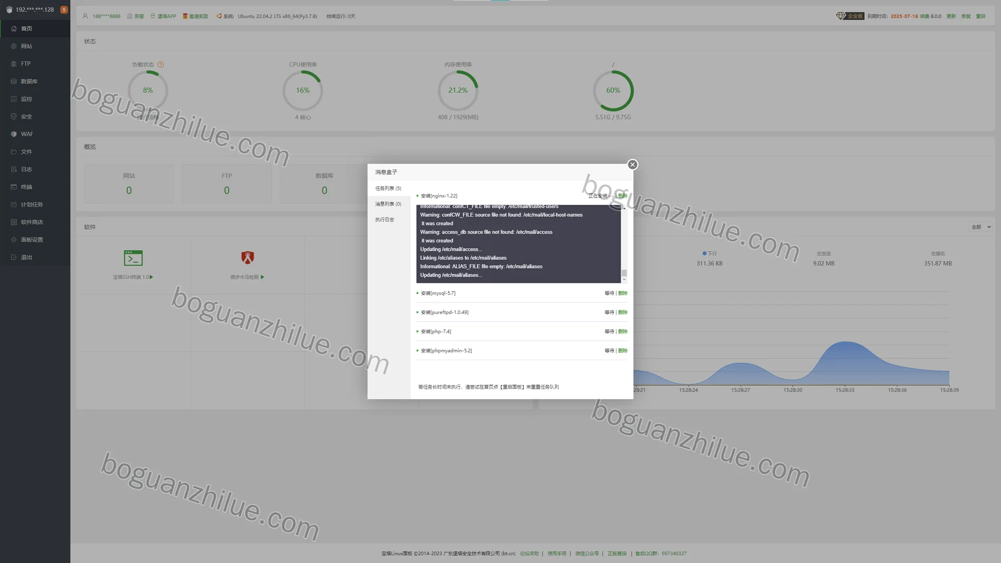
Task: Select the WAF shield icon
Action: 14,134
